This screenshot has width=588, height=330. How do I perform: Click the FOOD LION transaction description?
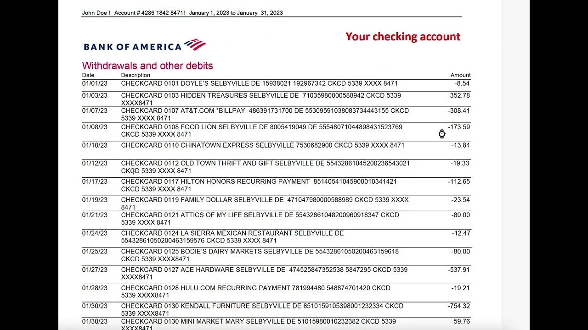261,131
